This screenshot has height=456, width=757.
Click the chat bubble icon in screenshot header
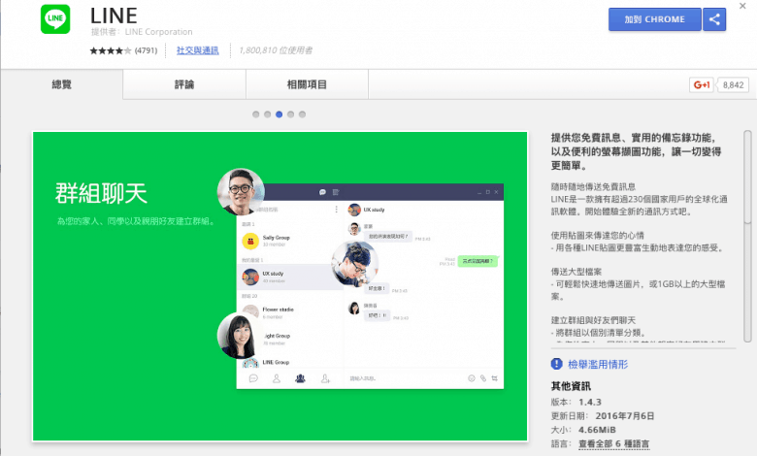(322, 192)
